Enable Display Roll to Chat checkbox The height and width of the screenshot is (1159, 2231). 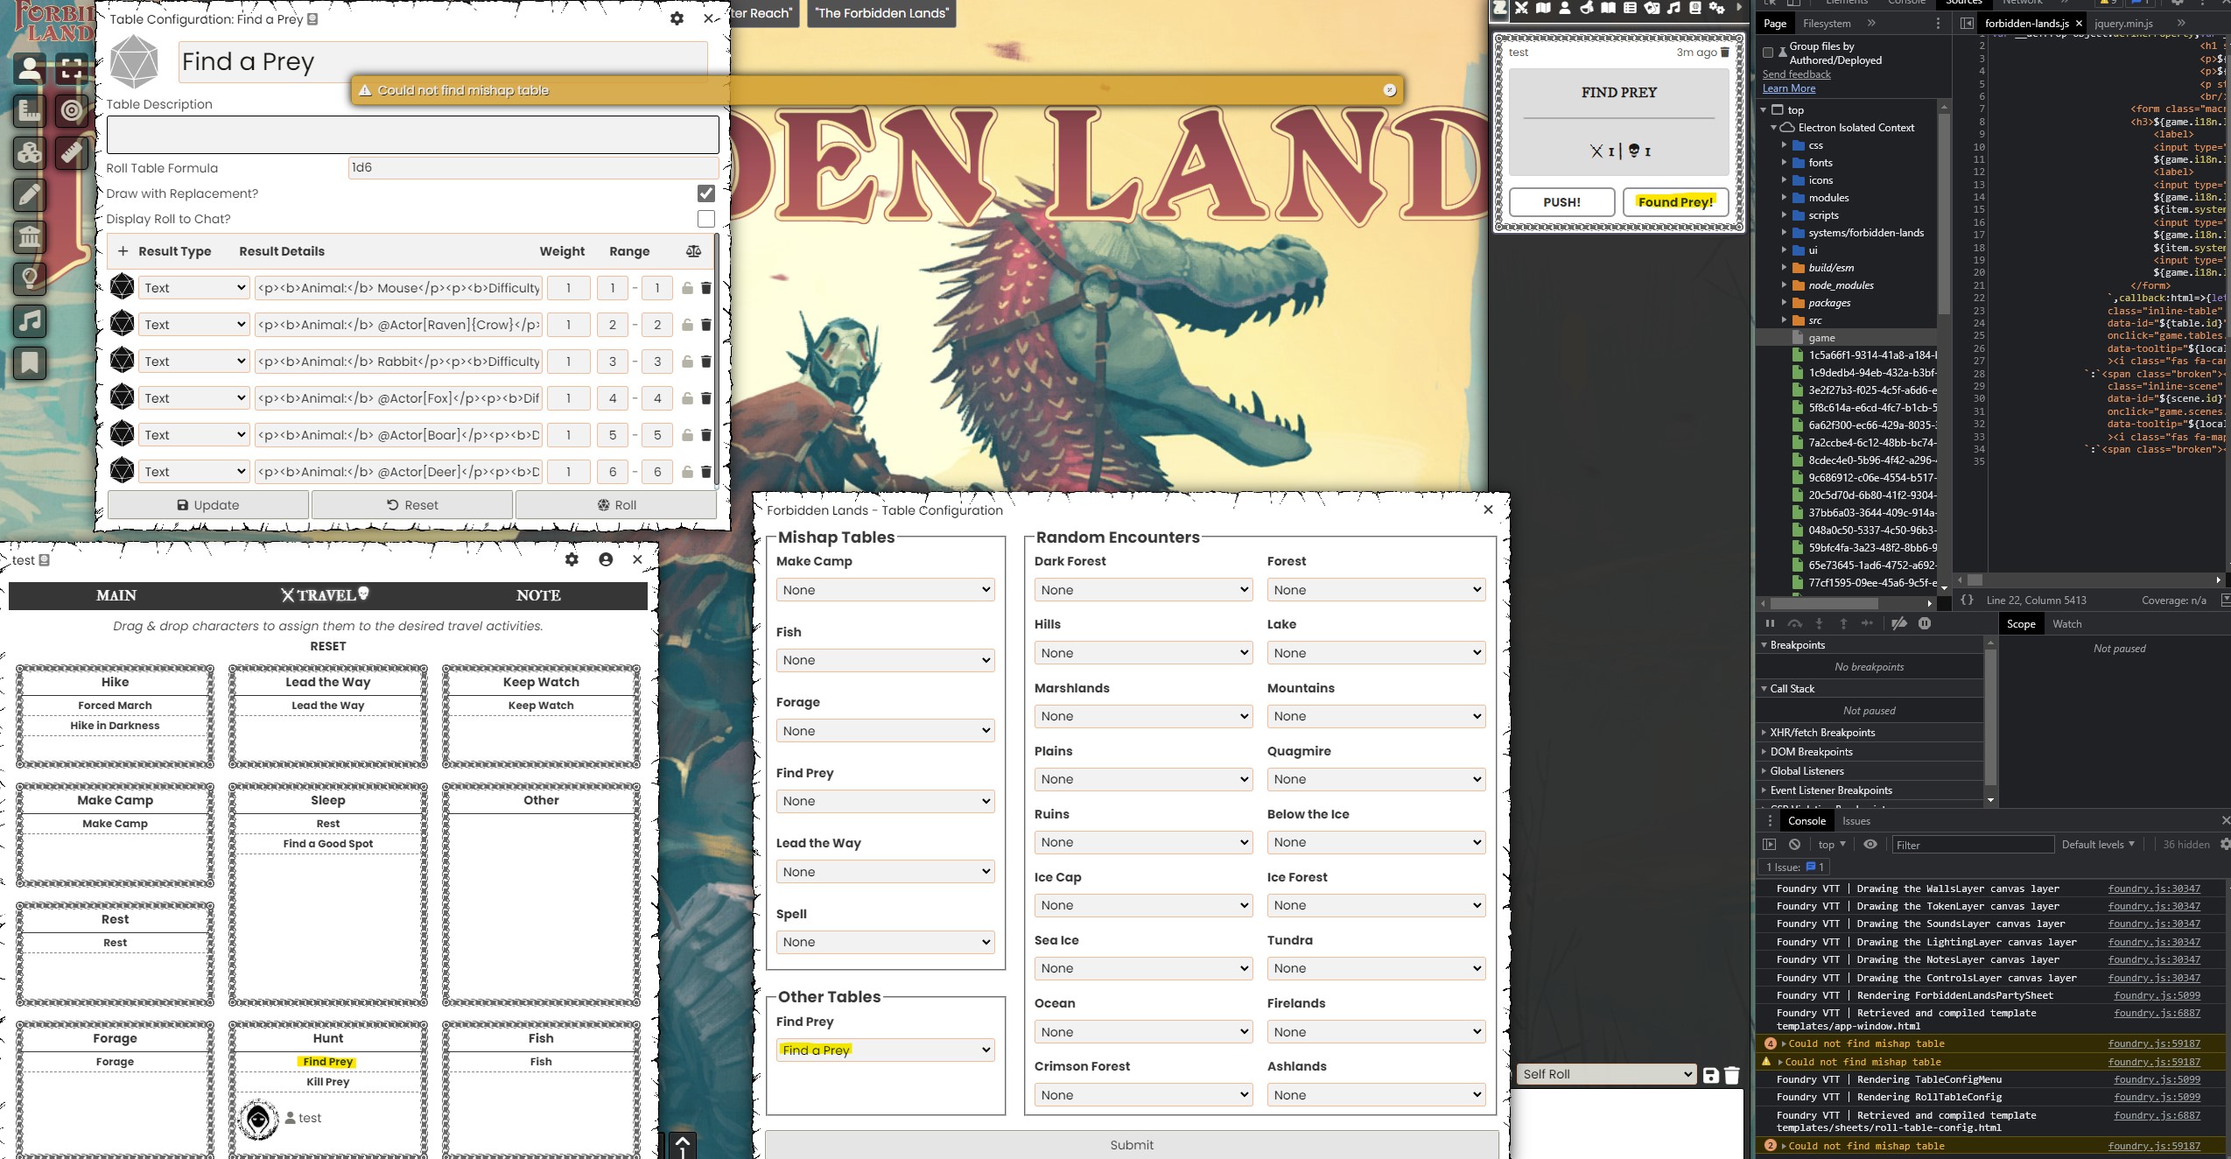coord(705,219)
